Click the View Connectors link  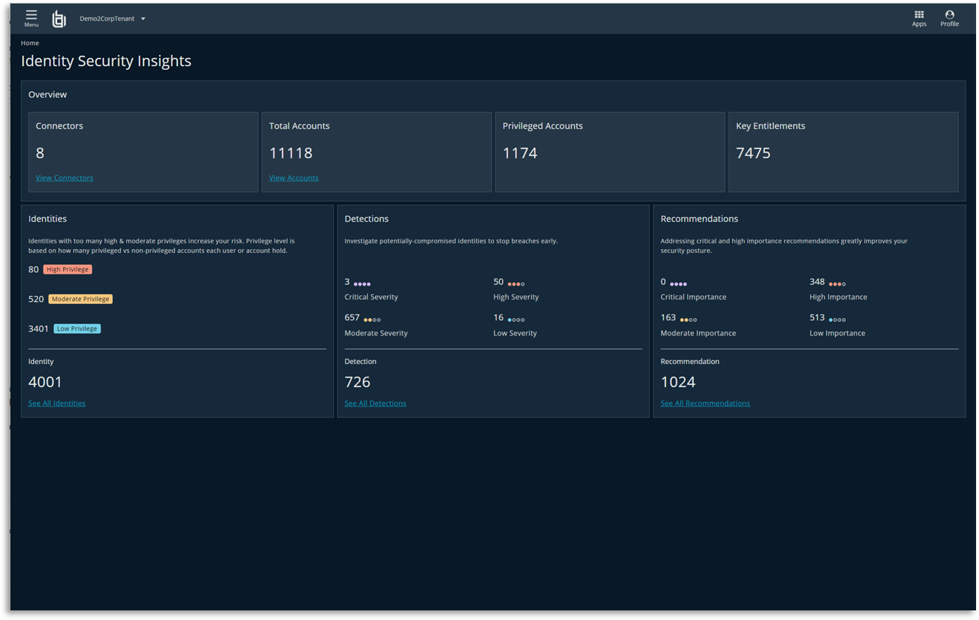point(64,177)
